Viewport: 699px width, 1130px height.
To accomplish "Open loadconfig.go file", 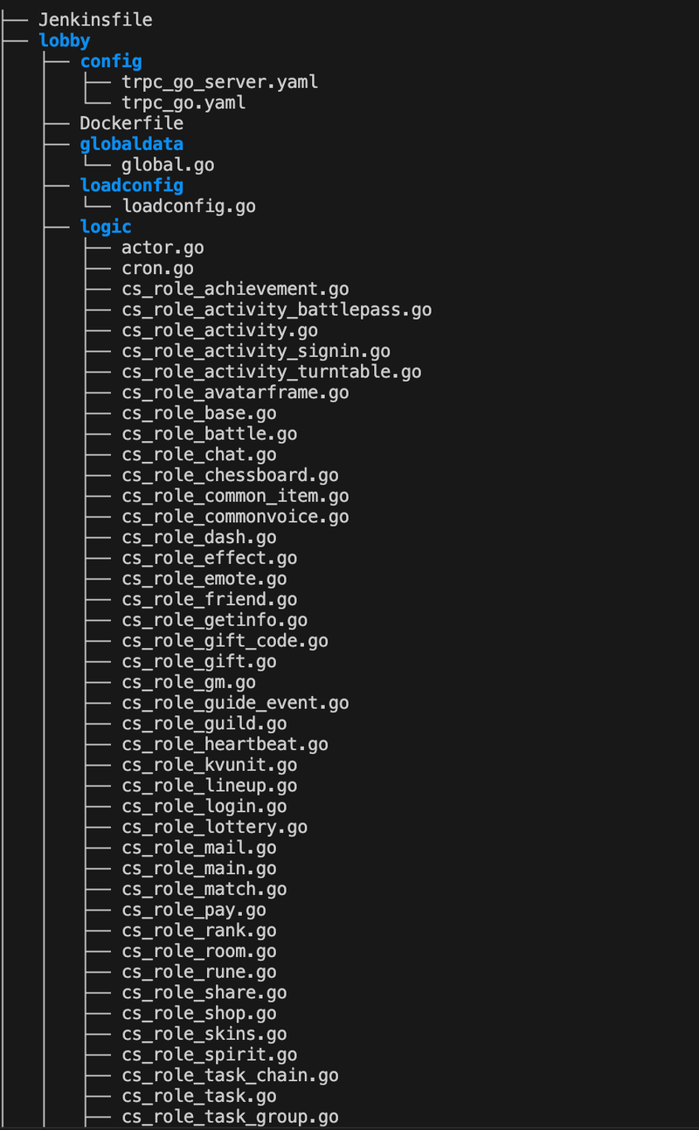I will [x=189, y=206].
